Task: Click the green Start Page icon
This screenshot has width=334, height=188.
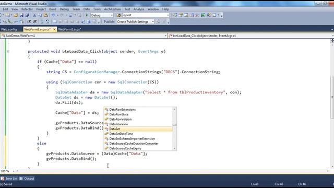Action: 203,15
